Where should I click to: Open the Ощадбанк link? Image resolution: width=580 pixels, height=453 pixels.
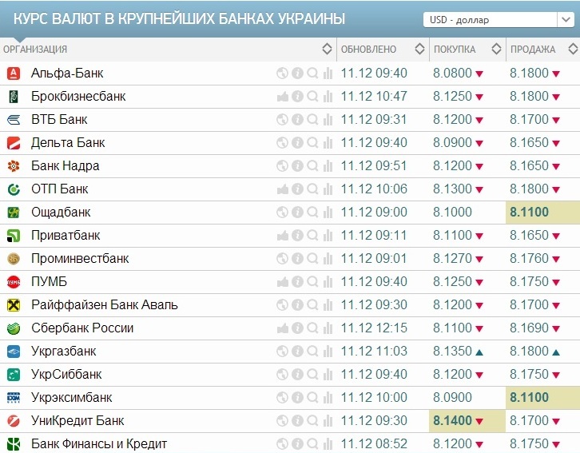coord(61,213)
